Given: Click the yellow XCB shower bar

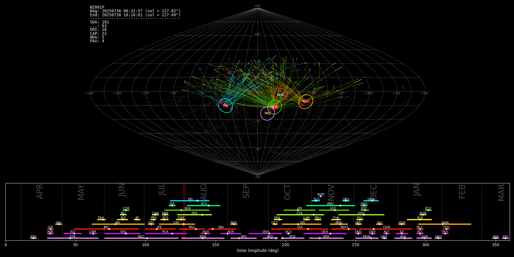Looking at the screenshot, I should pyautogui.click(x=419, y=220).
